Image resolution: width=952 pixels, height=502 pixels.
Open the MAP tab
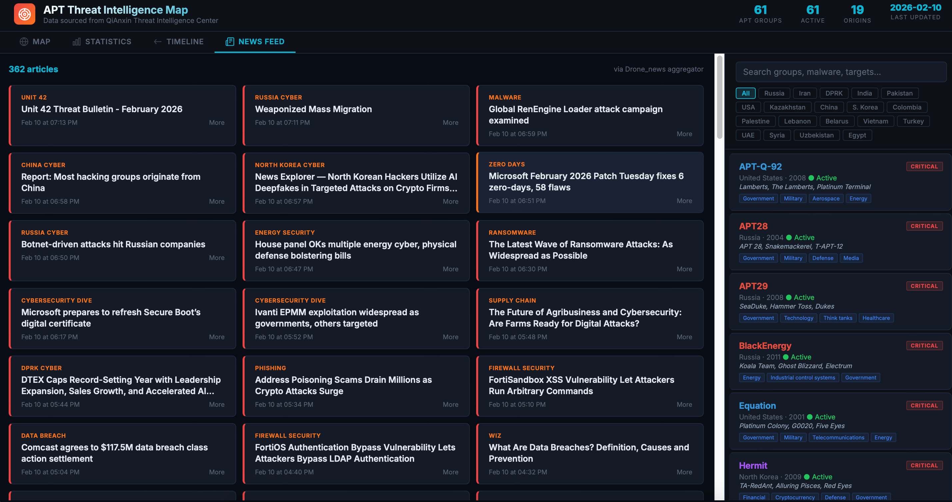point(35,42)
